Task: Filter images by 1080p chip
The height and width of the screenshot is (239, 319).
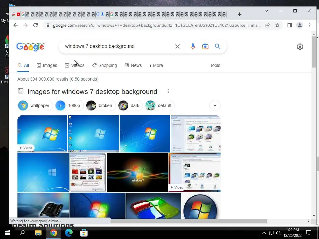Action: (69, 105)
